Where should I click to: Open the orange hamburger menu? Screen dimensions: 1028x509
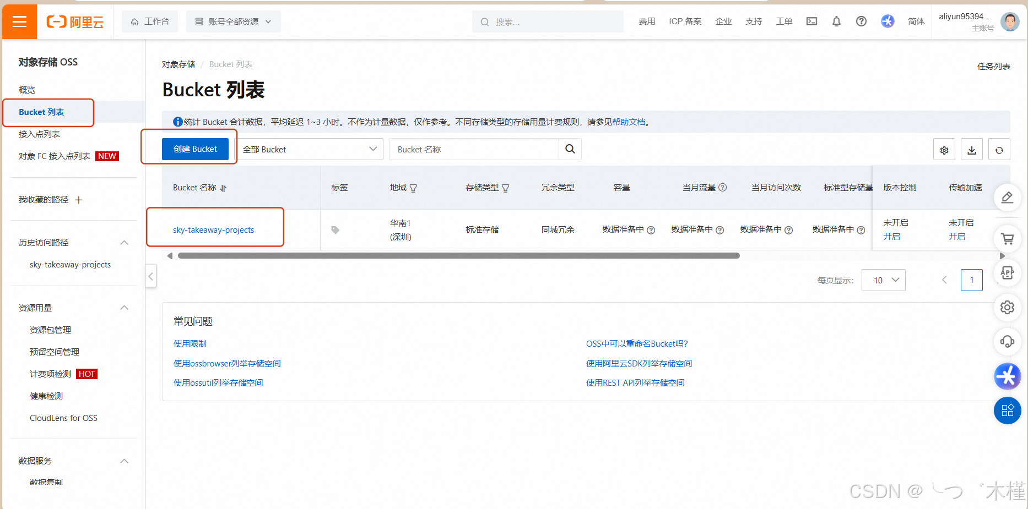[x=19, y=21]
